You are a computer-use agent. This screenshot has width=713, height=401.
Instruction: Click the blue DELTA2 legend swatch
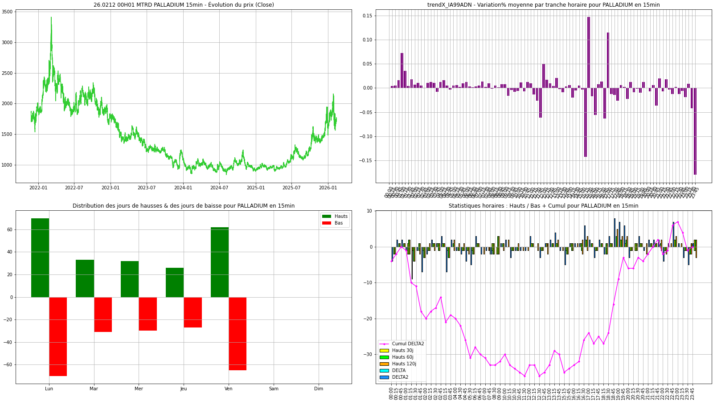click(x=384, y=377)
